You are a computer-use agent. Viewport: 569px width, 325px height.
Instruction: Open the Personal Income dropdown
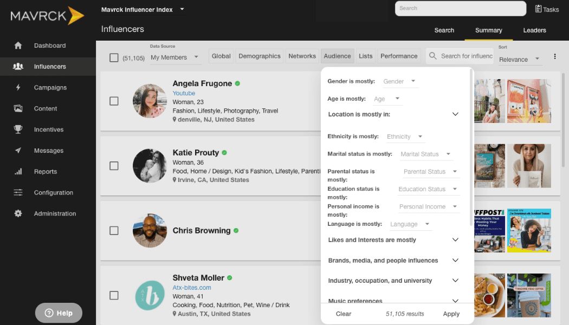click(x=428, y=206)
